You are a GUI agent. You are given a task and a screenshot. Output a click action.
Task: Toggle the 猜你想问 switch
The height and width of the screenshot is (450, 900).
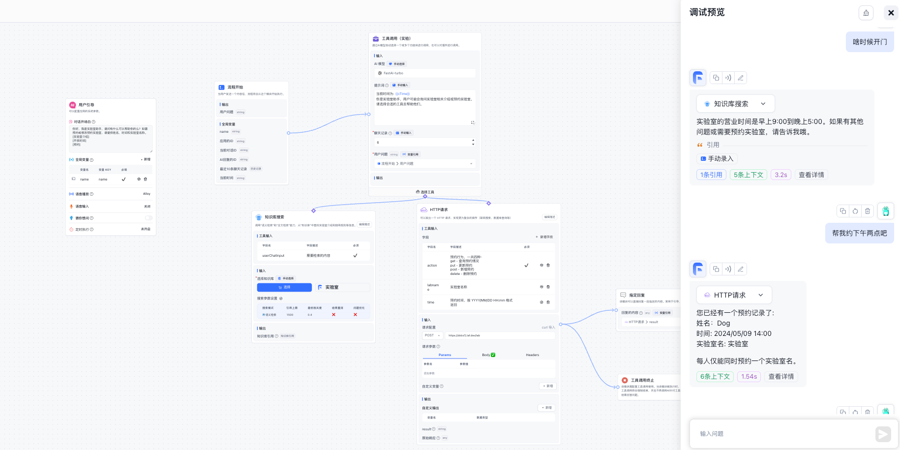(x=148, y=218)
